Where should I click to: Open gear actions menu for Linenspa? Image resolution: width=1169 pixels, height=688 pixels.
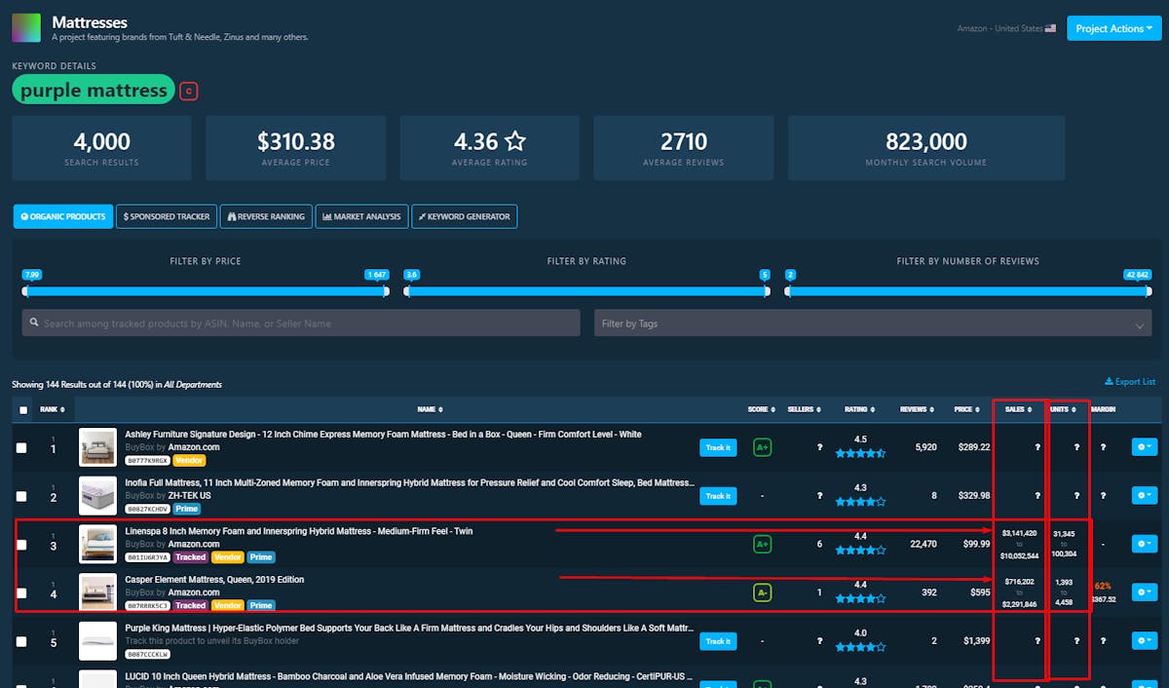coord(1144,544)
